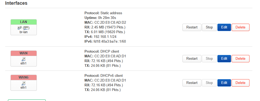260x101 pixels.
Task: Click the greyed Stop button for WAN6
Action: tap(209, 83)
